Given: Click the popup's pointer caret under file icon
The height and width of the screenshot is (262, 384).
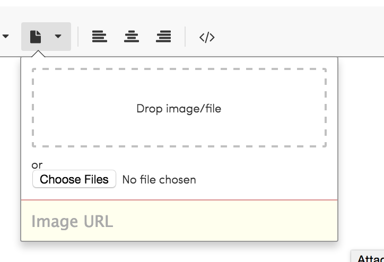Looking at the screenshot, I should tap(38, 54).
